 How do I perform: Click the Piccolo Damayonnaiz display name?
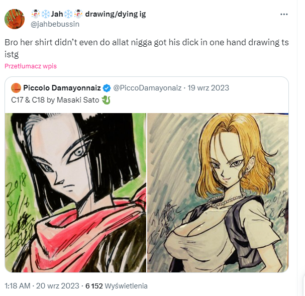pos(62,88)
